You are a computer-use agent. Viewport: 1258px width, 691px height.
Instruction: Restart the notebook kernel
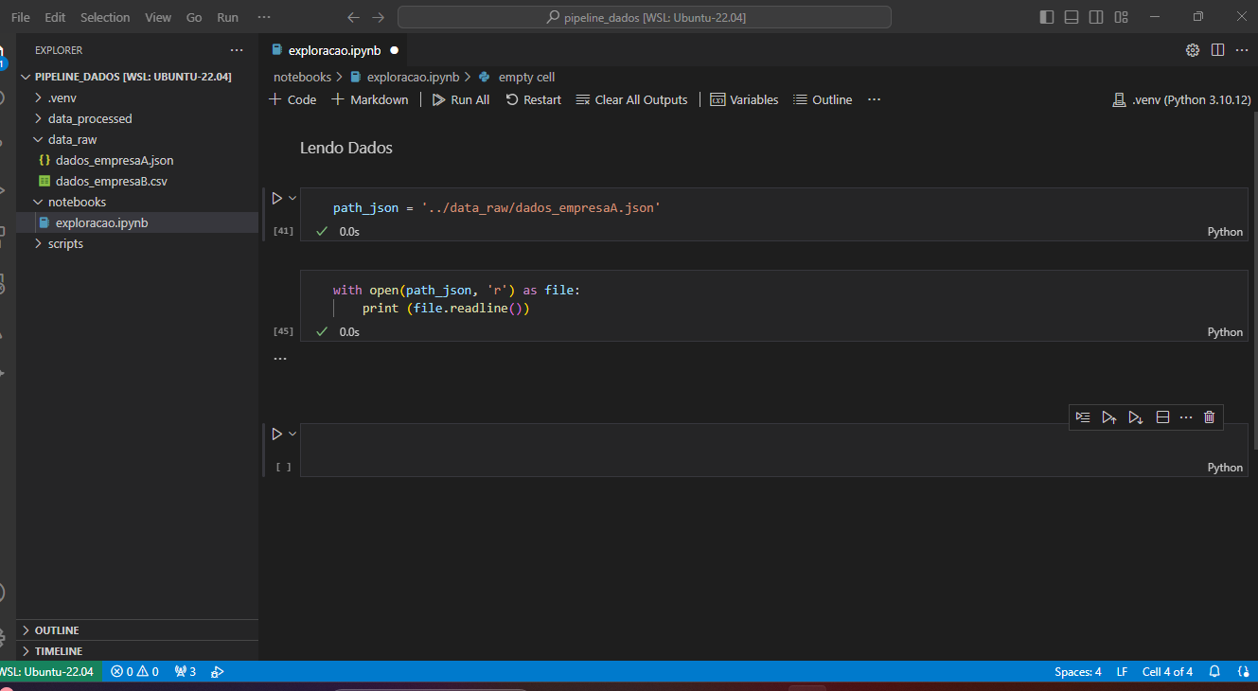pos(534,99)
